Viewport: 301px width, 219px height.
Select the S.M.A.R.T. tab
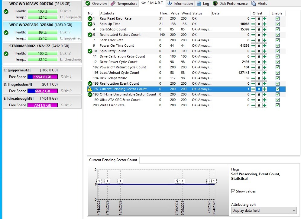(x=152, y=3)
